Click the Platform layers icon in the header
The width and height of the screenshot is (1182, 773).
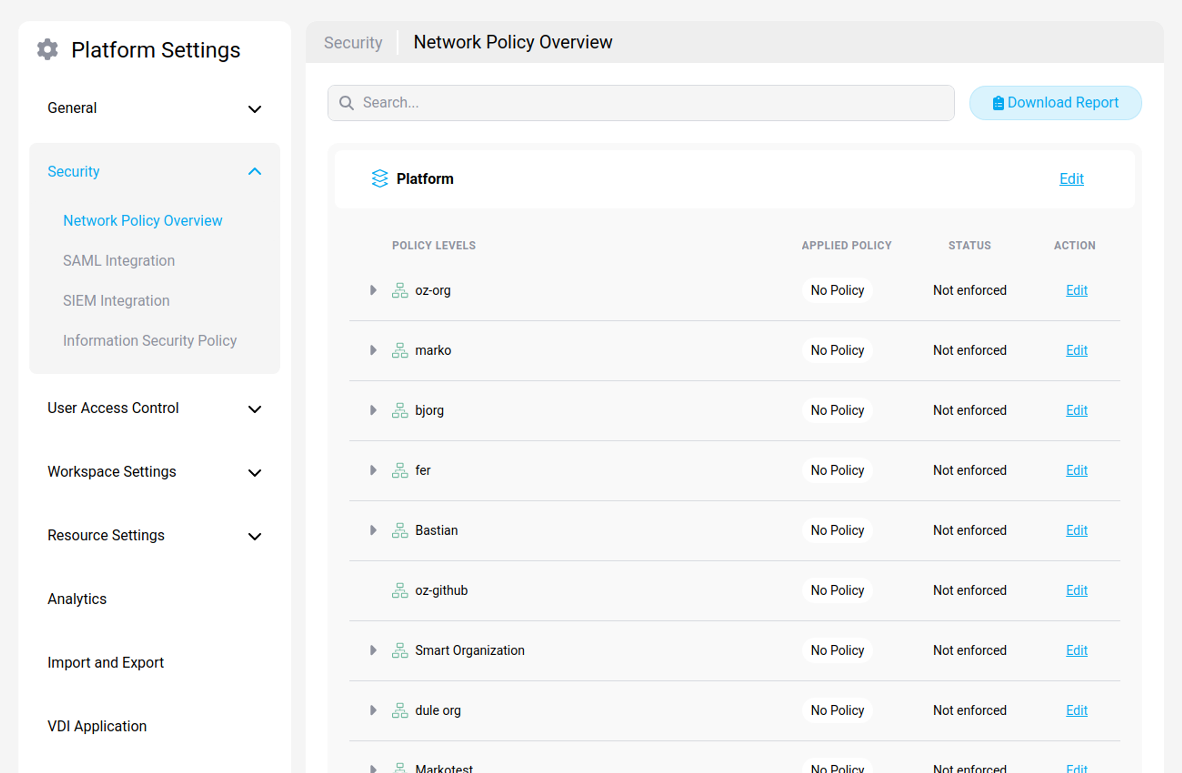coord(379,179)
